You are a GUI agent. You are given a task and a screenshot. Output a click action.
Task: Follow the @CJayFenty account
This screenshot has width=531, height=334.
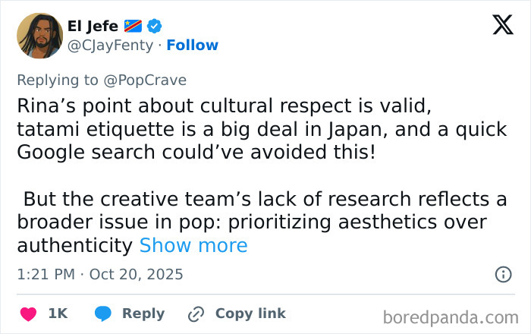[192, 46]
